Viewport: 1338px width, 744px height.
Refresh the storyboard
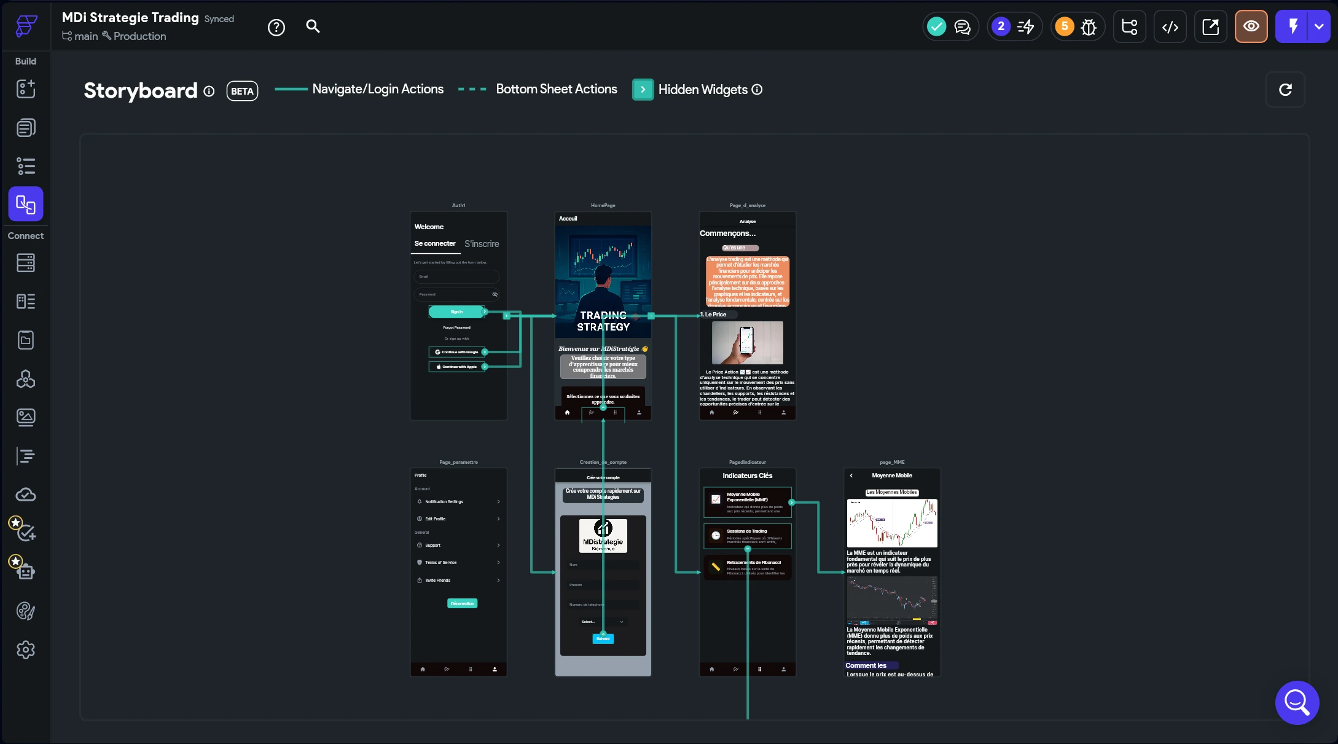1285,90
